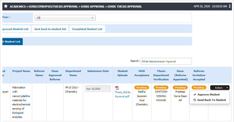This screenshot has width=234, height=122.
Task: Switch to Completed Student List tab
Action: point(87,29)
